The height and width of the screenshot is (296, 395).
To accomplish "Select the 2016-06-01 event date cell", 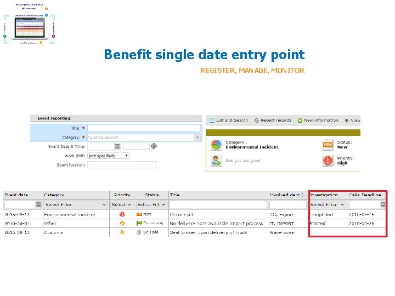I will pyautogui.click(x=17, y=223).
